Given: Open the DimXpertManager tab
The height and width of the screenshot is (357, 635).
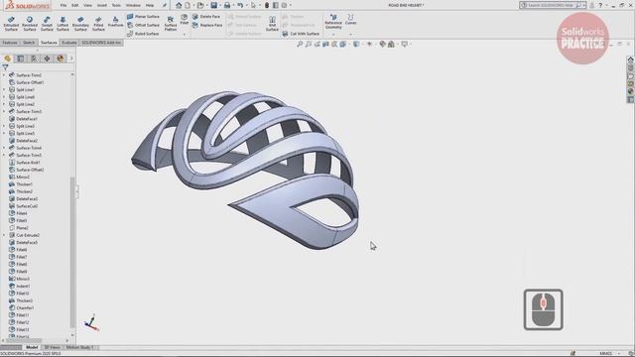Looking at the screenshot, I should tap(47, 59).
